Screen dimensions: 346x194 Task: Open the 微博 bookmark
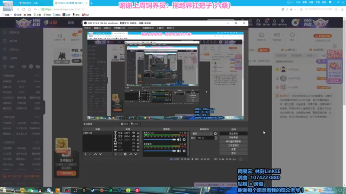27,15
